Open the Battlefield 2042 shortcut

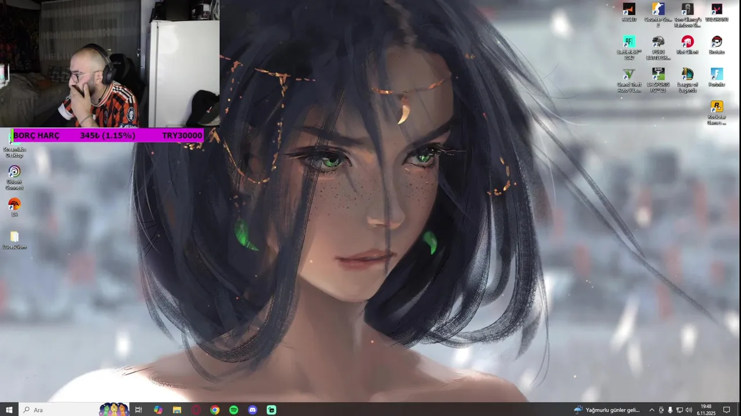pyautogui.click(x=629, y=48)
